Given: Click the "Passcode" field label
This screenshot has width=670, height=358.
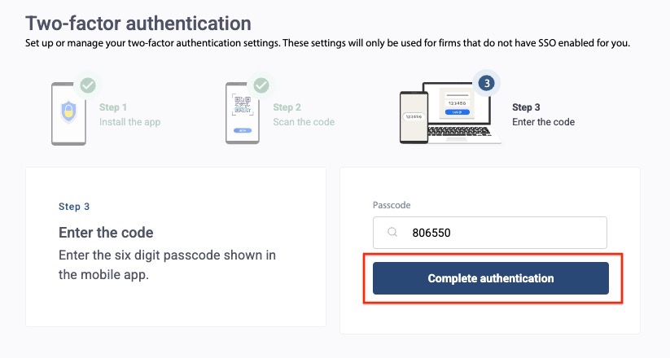Looking at the screenshot, I should click(393, 205).
